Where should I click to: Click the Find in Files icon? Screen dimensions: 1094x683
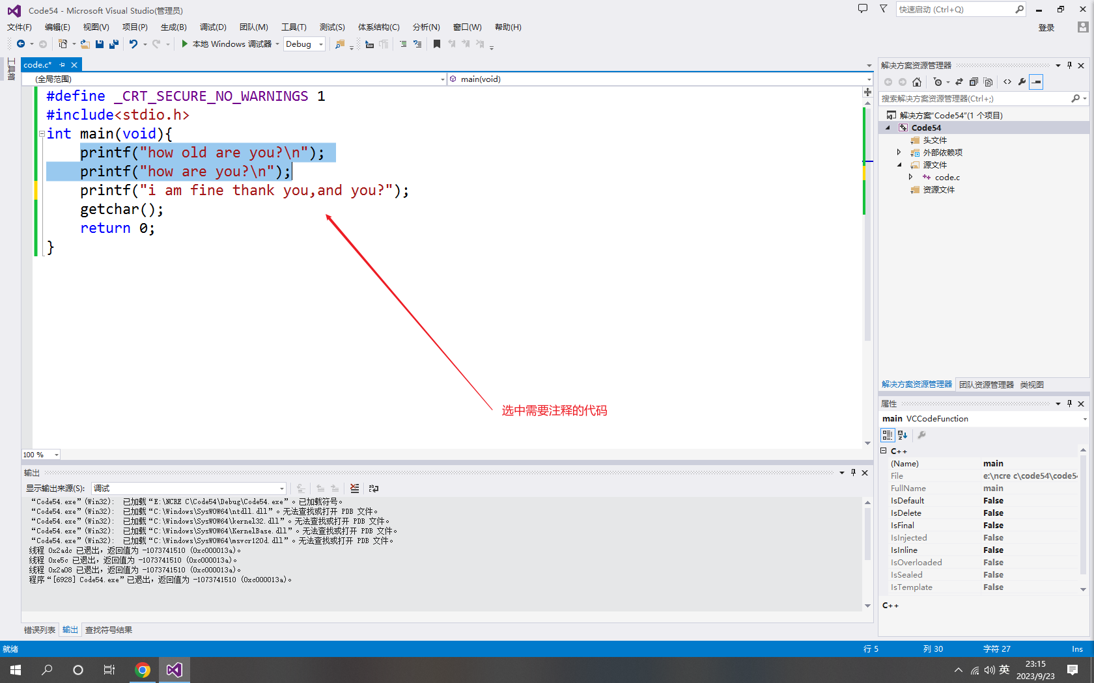(340, 44)
